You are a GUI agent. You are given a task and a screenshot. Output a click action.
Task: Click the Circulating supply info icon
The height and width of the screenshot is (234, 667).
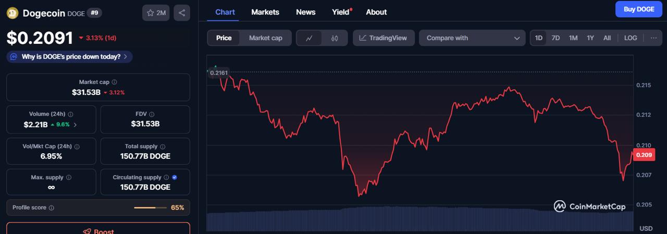click(166, 178)
